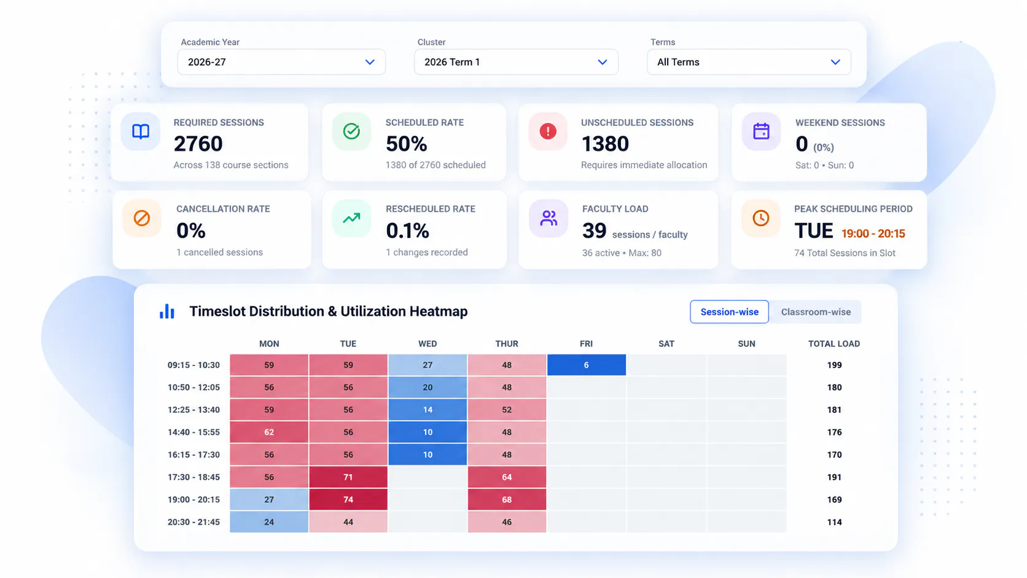Click total load value 199
Viewport: 1027px width, 578px height.
(x=834, y=365)
